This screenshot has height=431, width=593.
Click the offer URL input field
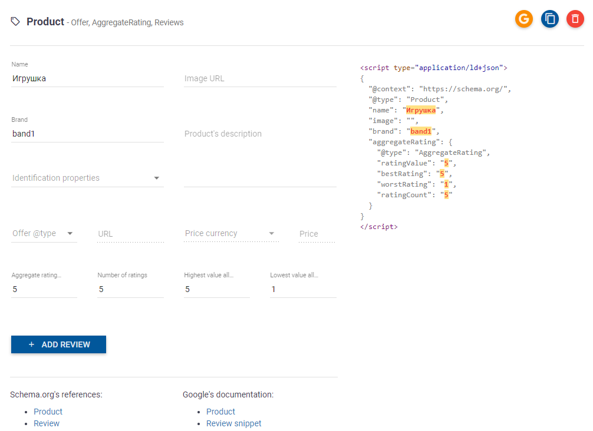pos(130,234)
